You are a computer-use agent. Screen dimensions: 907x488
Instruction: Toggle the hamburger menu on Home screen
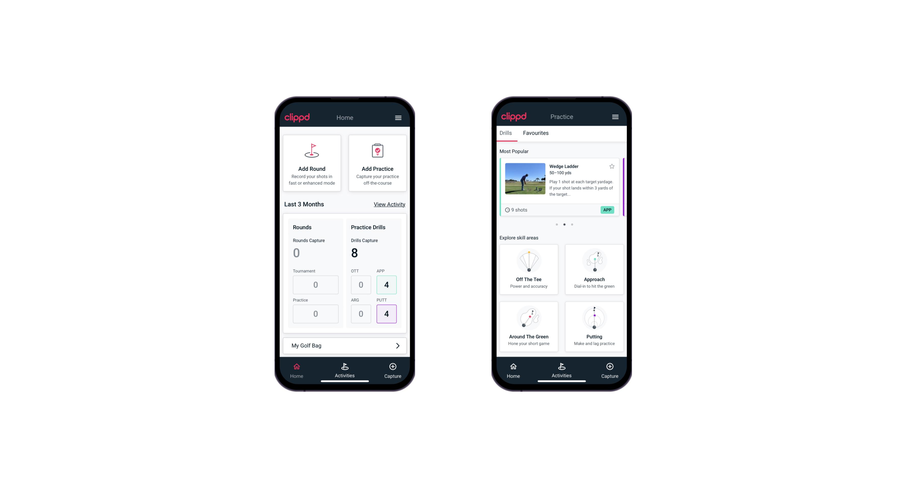coord(399,117)
